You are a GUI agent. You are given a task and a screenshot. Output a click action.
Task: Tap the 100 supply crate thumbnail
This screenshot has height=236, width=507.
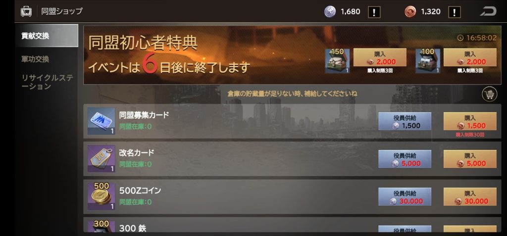click(x=427, y=61)
